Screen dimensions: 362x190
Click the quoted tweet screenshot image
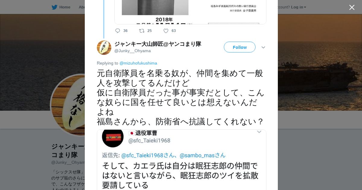(182, 160)
